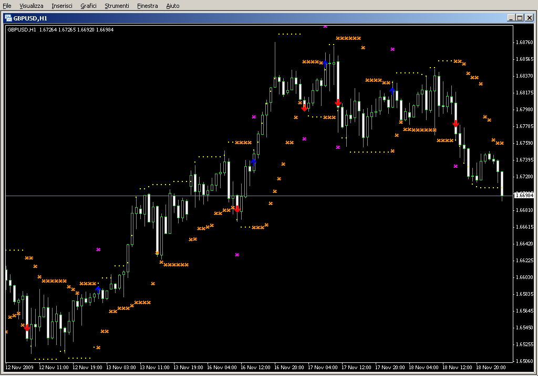Image resolution: width=538 pixels, height=376 pixels.
Task: Click the 1.66615 price scale label
Action: 525,227
